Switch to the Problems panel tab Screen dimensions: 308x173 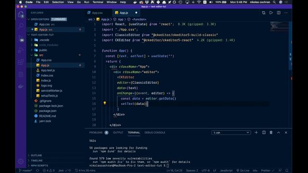[99, 133]
